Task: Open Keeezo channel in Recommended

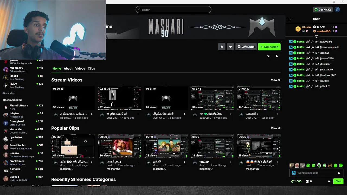Action: (x=23, y=155)
